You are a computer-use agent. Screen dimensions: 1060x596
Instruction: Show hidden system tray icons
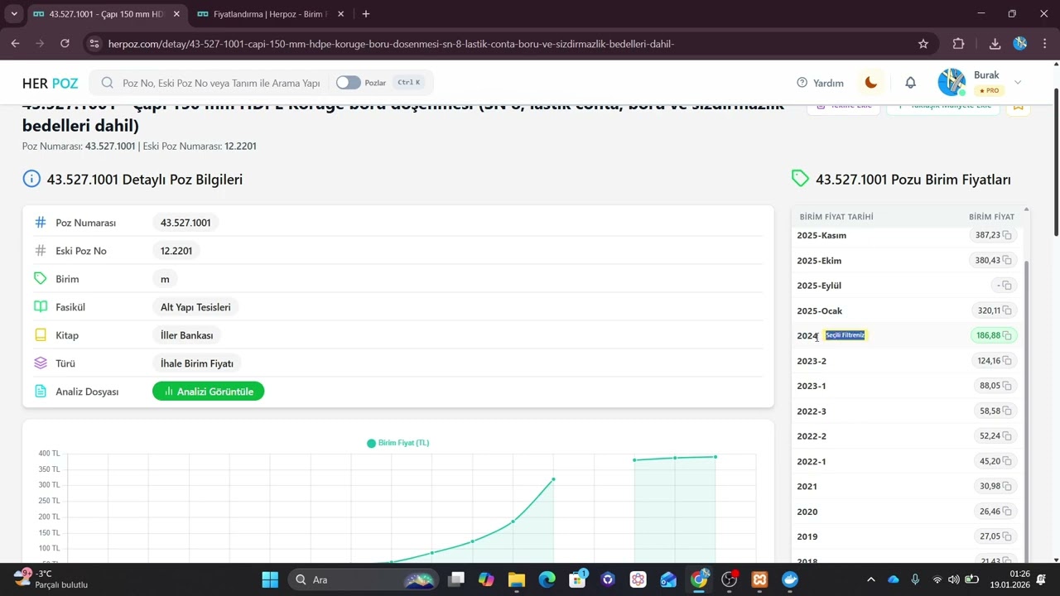click(870, 579)
